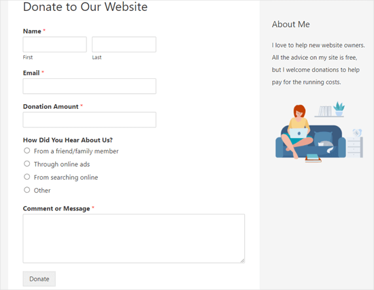The height and width of the screenshot is (290, 374).
Task: Click the woman on couch illustration
Action: point(319,132)
